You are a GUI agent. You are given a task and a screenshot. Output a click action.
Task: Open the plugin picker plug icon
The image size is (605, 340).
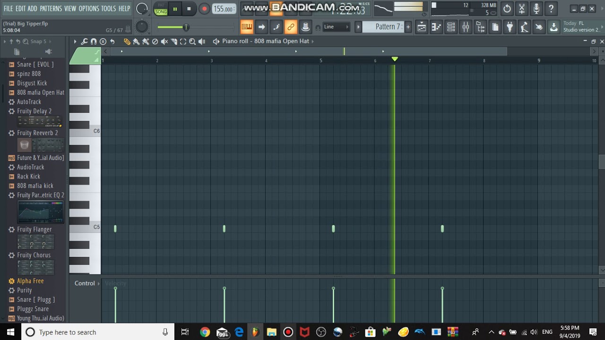(510, 27)
